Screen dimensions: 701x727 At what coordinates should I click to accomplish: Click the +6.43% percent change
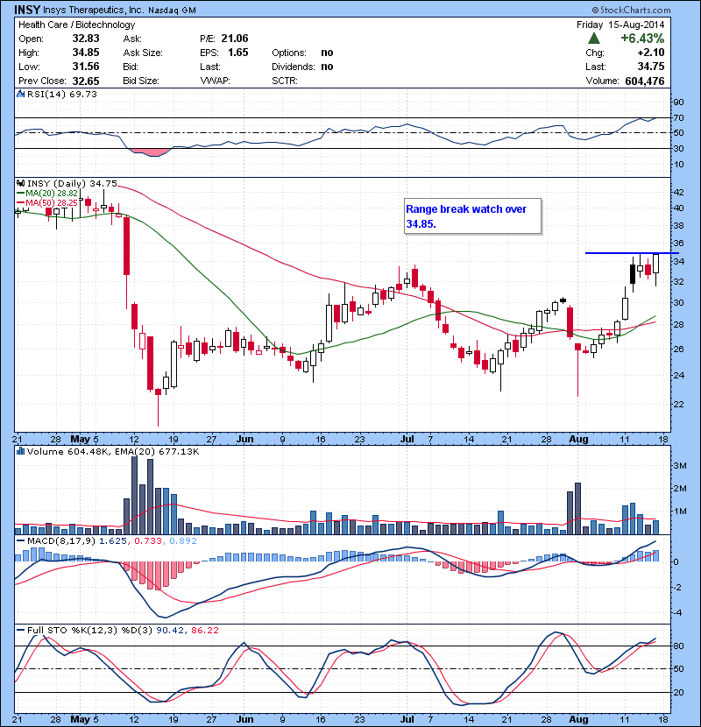click(642, 39)
